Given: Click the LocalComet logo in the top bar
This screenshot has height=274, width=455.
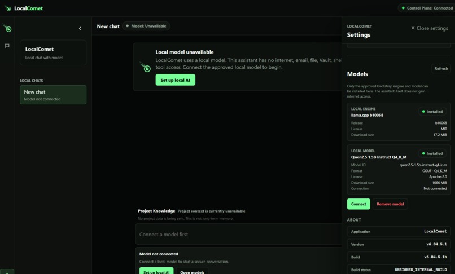Looking at the screenshot, I should point(24,8).
